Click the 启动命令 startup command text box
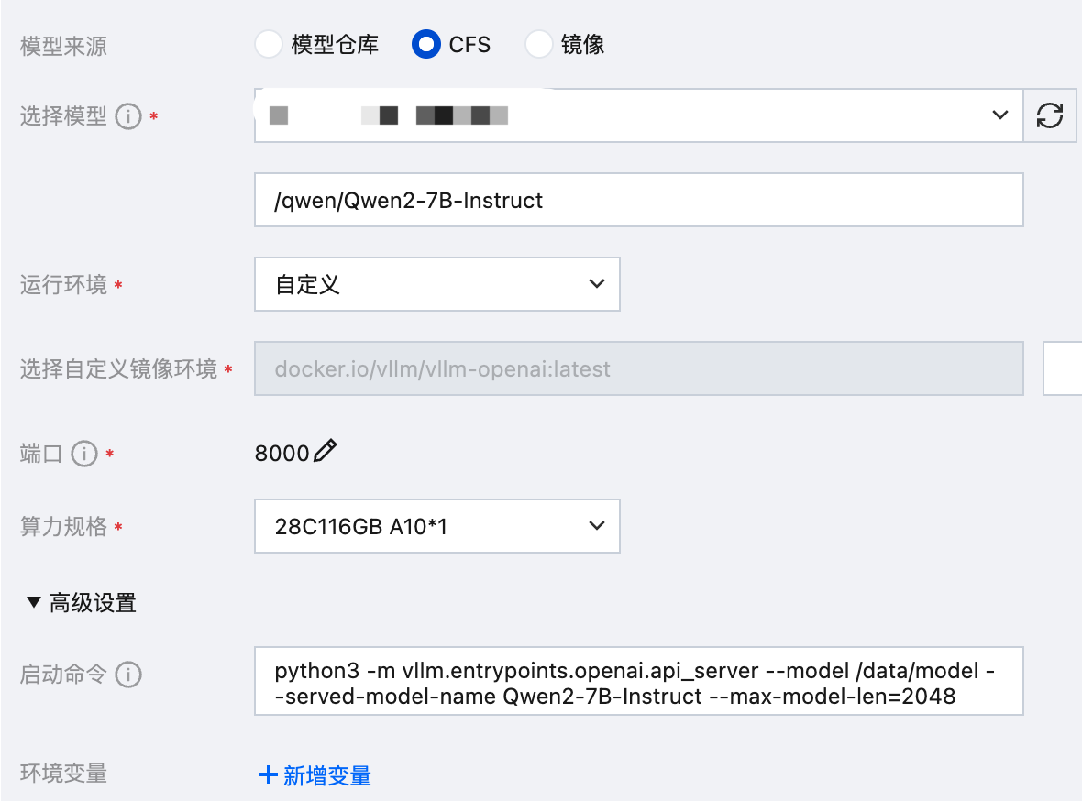This screenshot has width=1082, height=801. coord(638,681)
